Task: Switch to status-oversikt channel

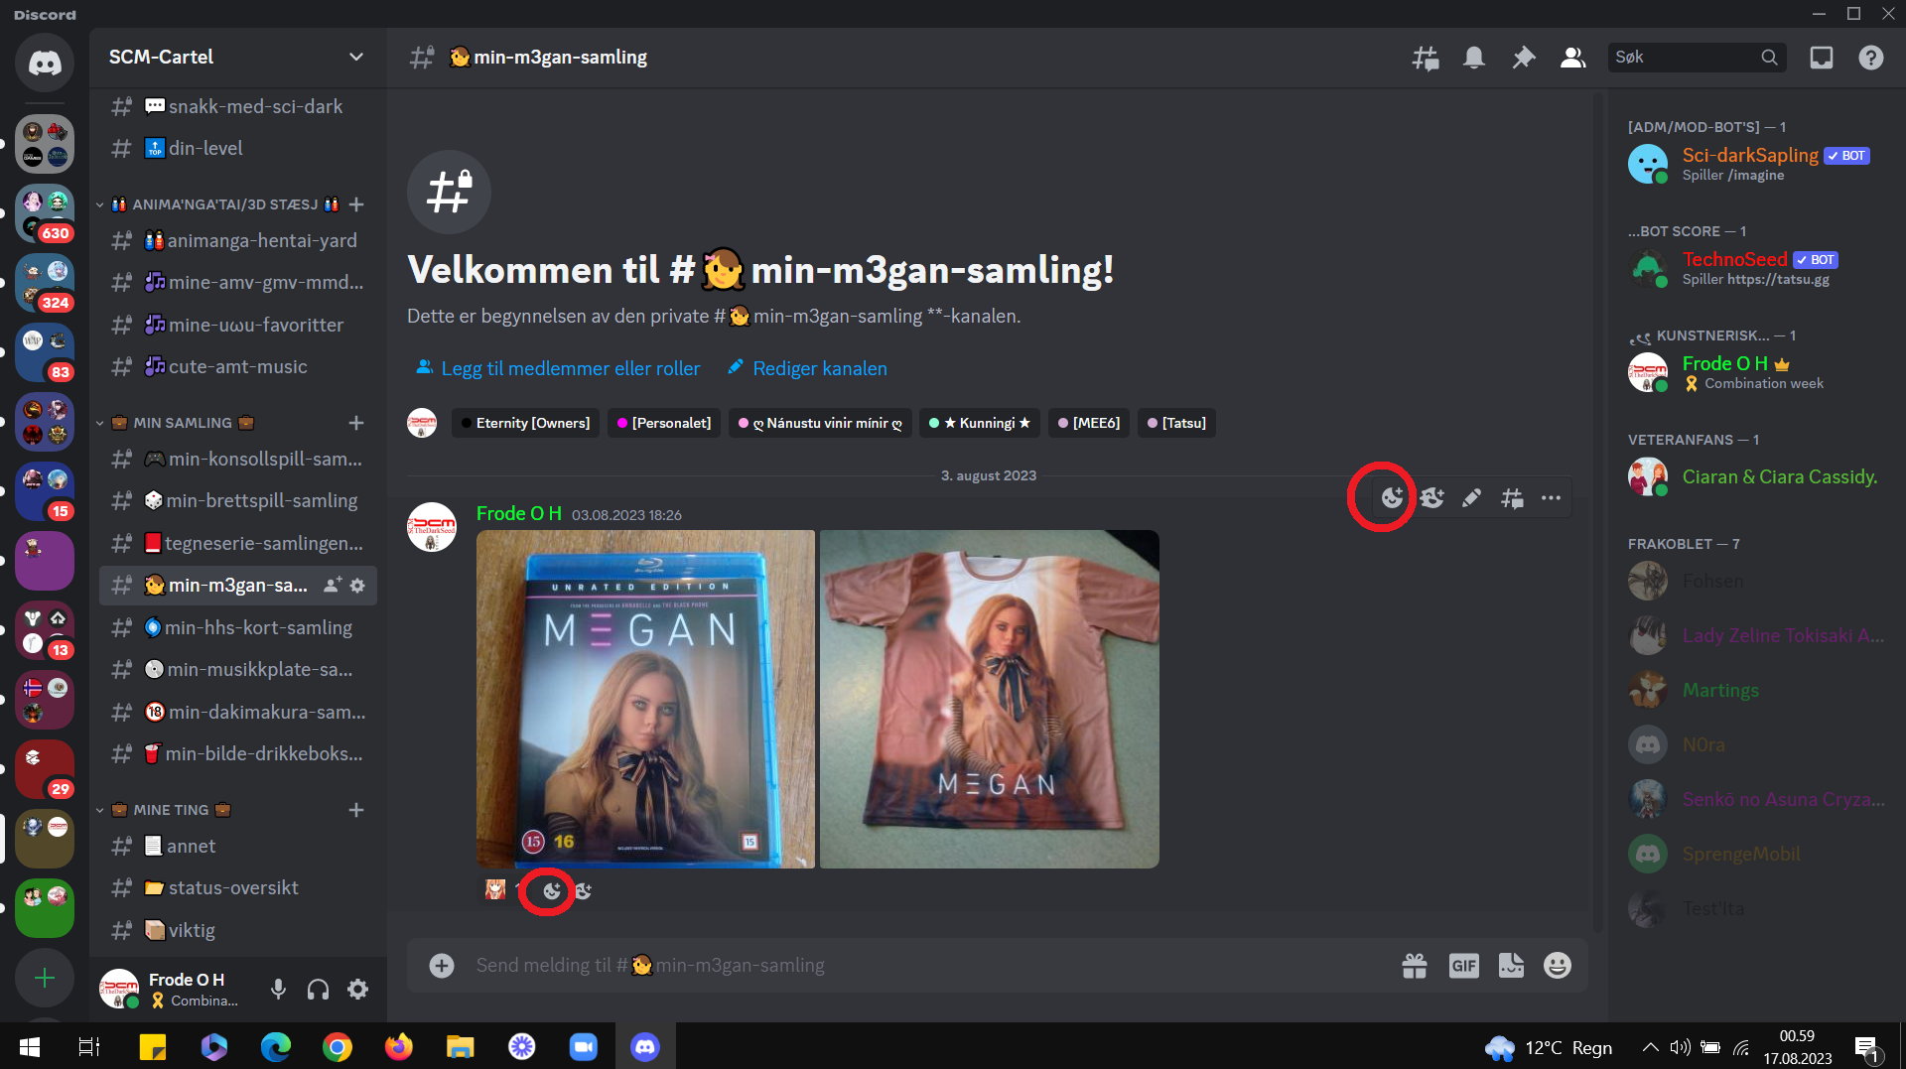Action: point(238,887)
